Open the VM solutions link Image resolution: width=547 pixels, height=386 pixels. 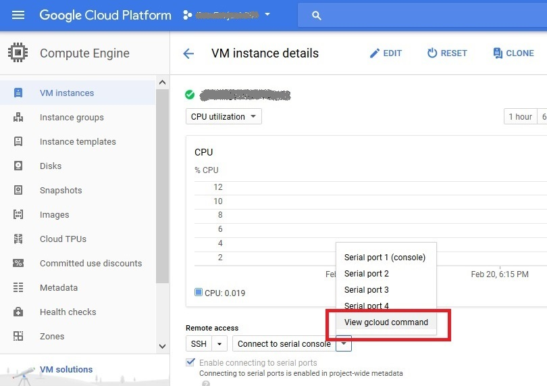tap(66, 369)
